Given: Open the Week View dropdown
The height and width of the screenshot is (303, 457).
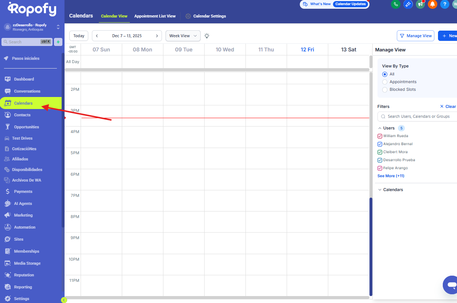Looking at the screenshot, I should [183, 36].
